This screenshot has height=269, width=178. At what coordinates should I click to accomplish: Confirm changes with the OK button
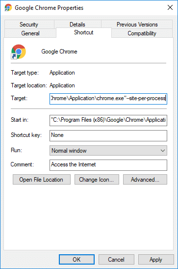76,259
